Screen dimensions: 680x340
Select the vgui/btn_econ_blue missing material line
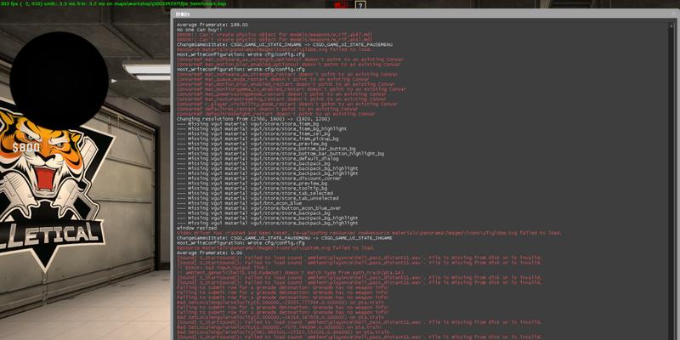[240, 203]
